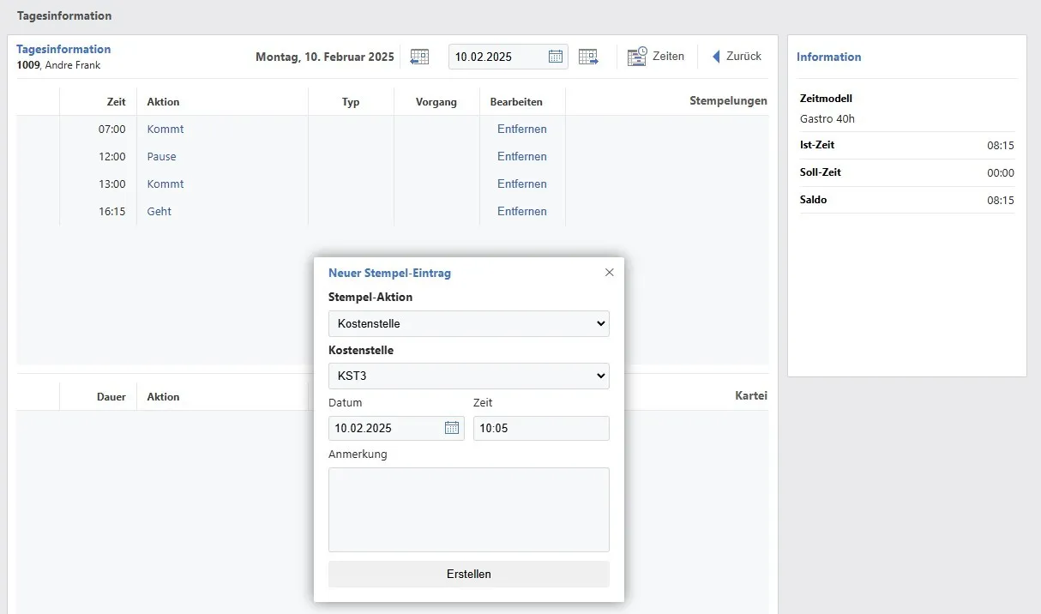Click the Soll-Zeit value 00:00
This screenshot has height=614, width=1041.
coord(1001,173)
